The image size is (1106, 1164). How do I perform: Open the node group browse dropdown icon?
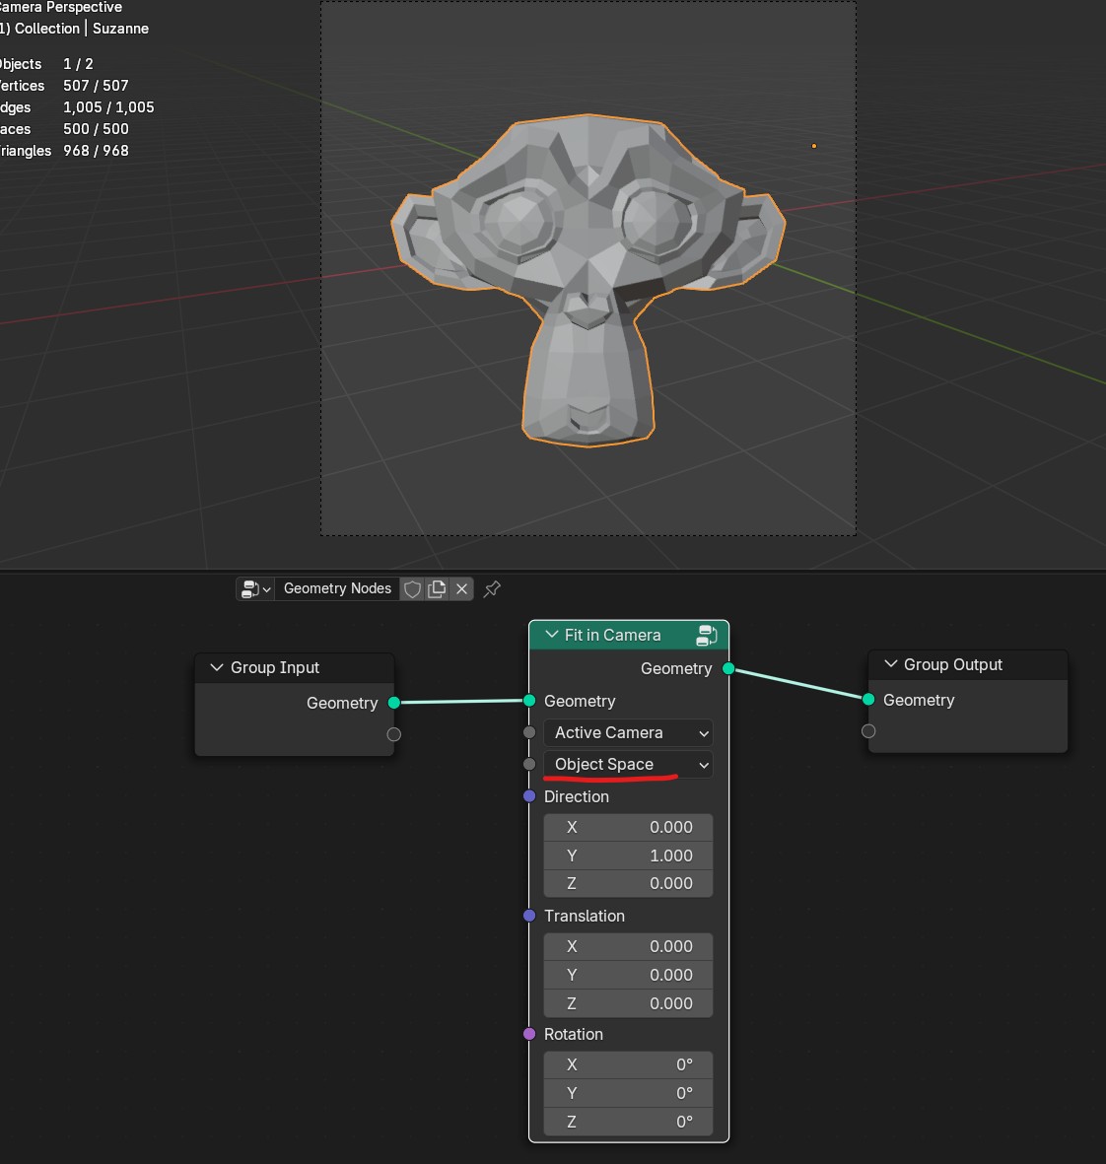pos(255,588)
